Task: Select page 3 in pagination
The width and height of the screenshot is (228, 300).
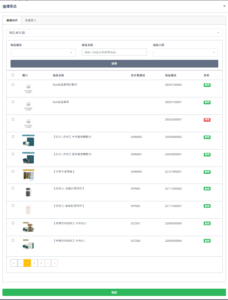Action: [41, 263]
